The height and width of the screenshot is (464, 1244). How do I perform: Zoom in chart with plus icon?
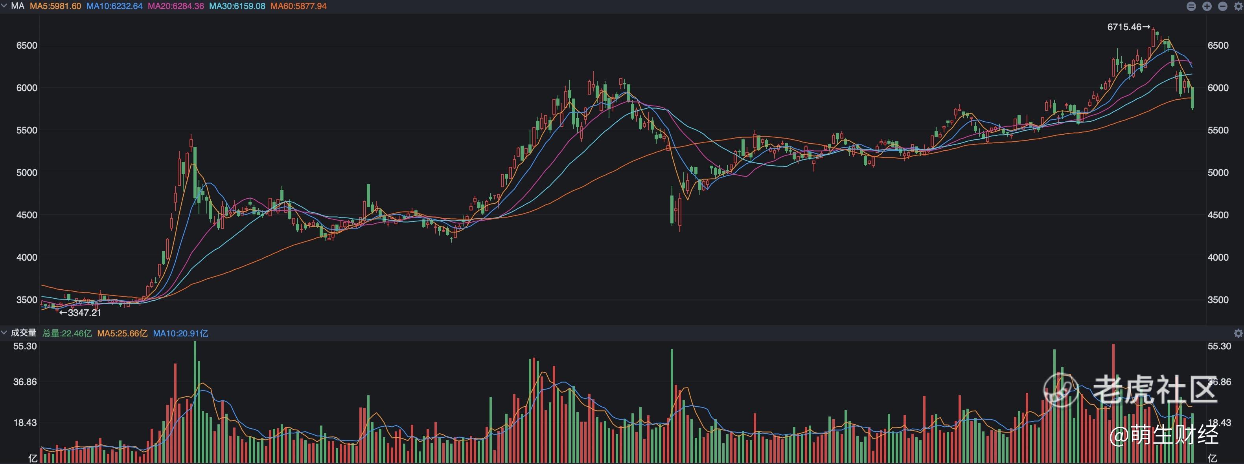pyautogui.click(x=1207, y=6)
